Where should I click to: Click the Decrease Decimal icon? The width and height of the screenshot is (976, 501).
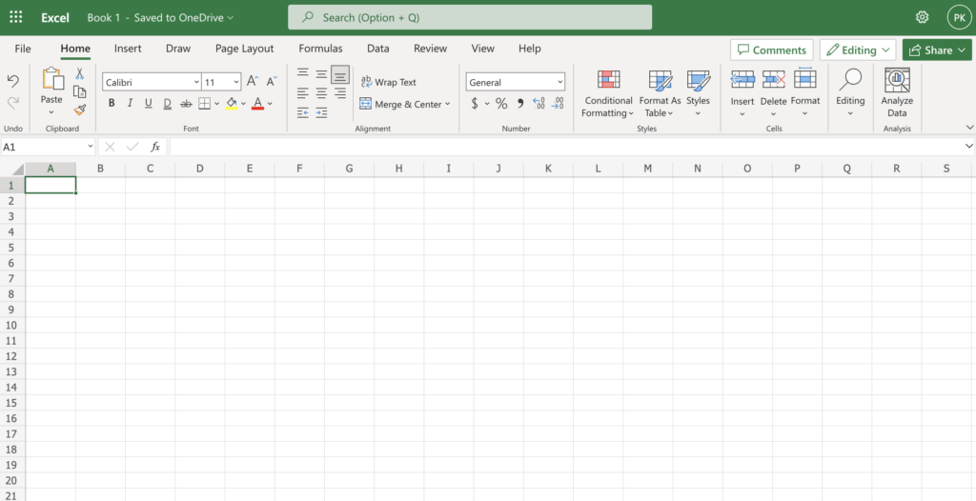pos(559,103)
